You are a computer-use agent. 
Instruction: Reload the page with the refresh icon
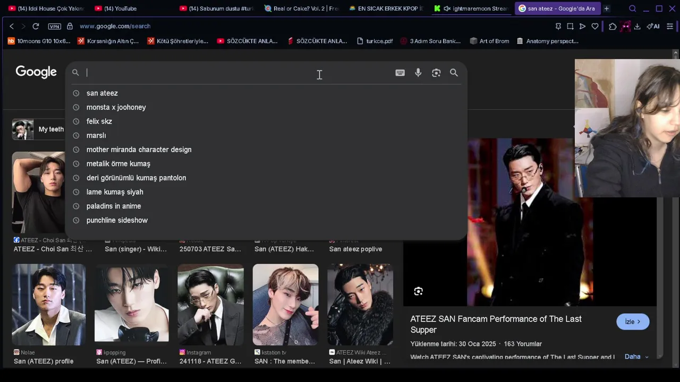[x=36, y=26]
